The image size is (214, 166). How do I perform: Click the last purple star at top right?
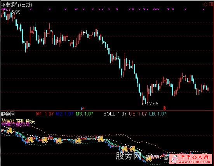coord(204,9)
